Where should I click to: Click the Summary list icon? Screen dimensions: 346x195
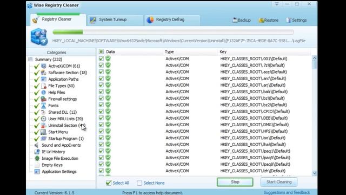(x=30, y=59)
